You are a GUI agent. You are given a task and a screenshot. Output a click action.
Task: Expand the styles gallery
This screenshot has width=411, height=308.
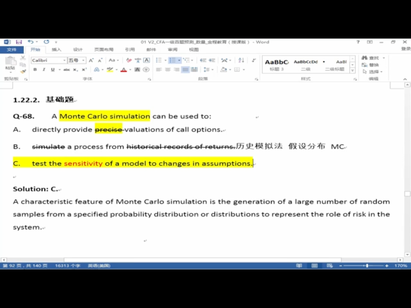click(x=352, y=71)
